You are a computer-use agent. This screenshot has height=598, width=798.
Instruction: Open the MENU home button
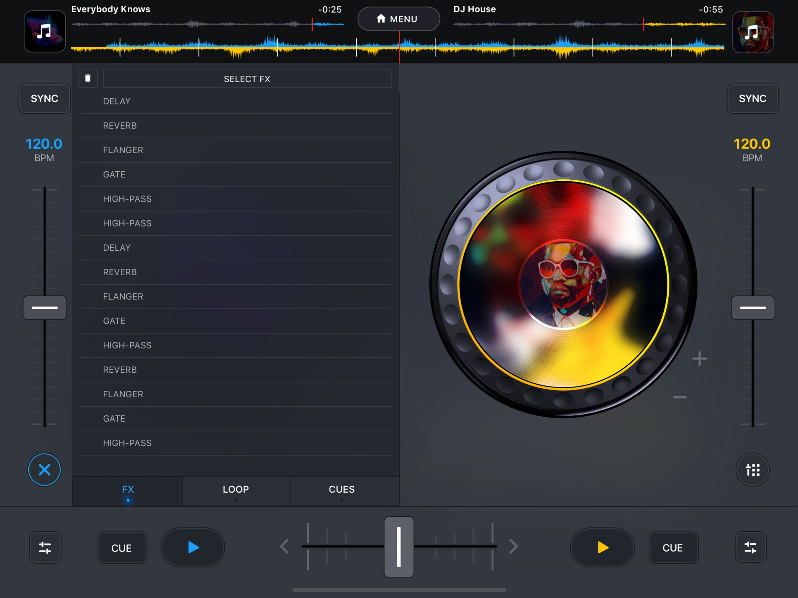coord(398,19)
